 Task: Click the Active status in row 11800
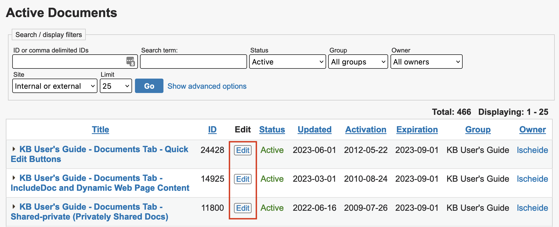pyautogui.click(x=272, y=208)
